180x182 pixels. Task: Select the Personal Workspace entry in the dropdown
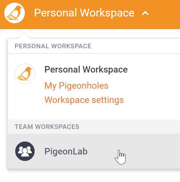[x=86, y=70]
